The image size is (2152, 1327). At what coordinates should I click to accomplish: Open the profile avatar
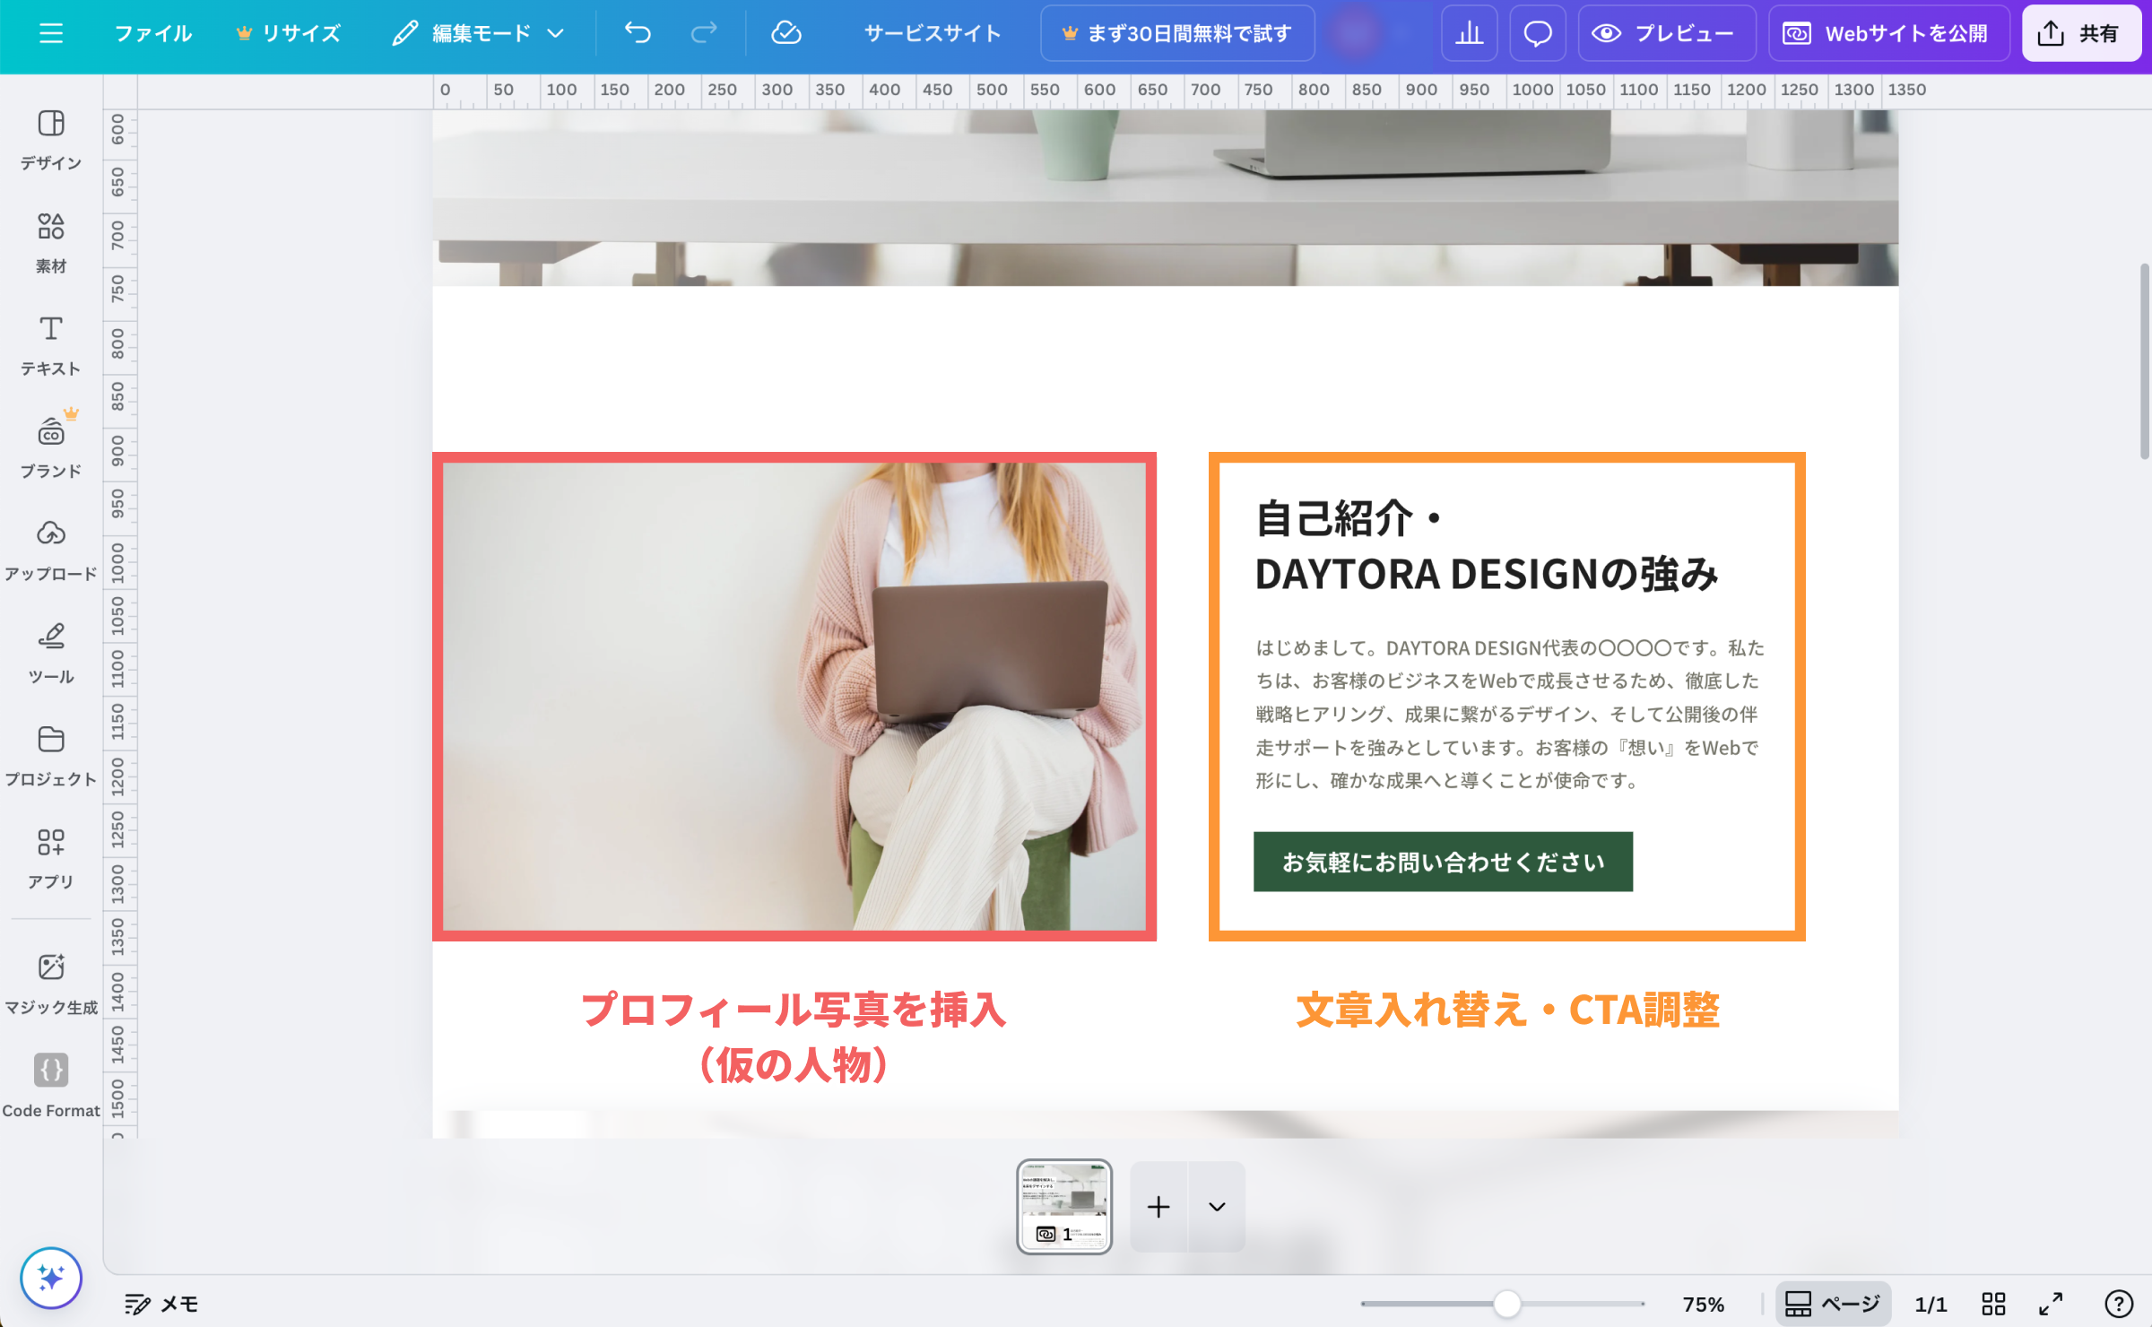click(x=1355, y=33)
